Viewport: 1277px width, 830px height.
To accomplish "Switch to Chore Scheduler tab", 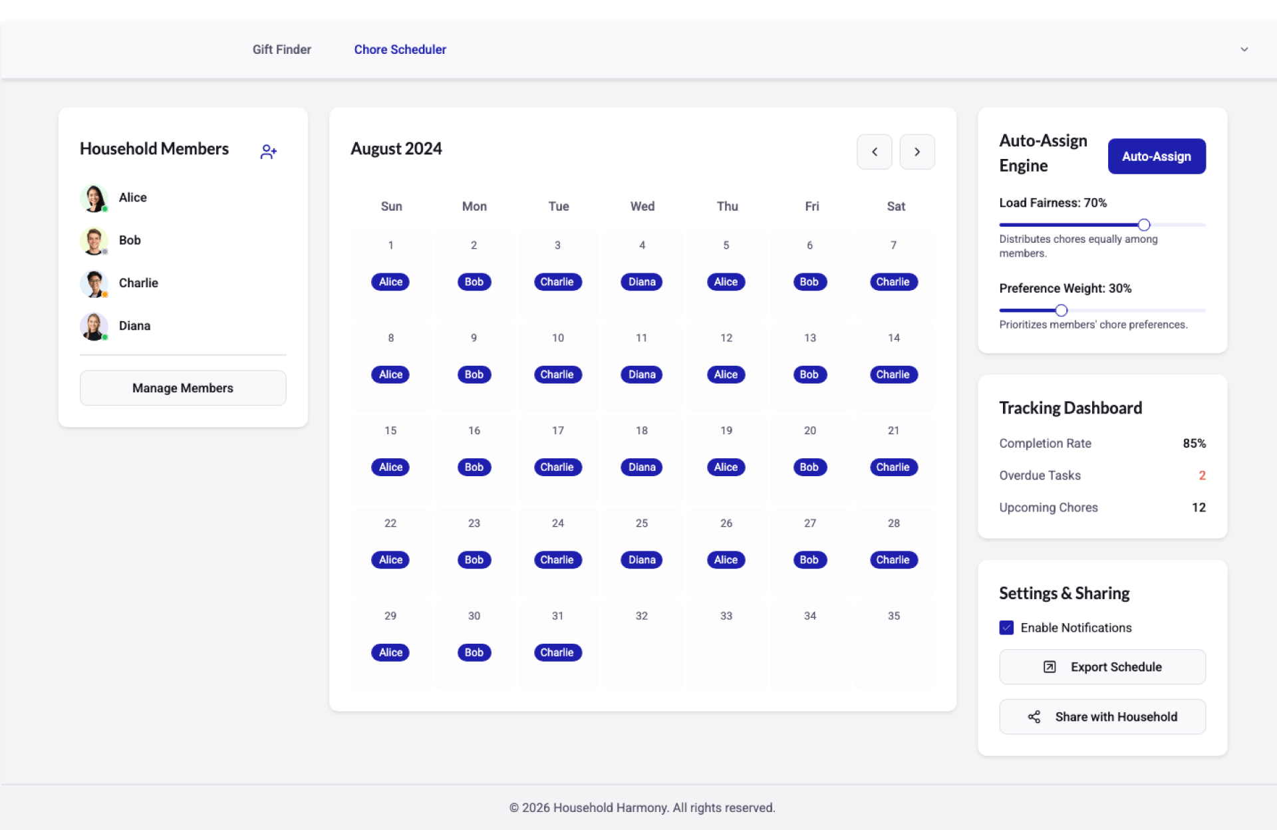I will point(400,50).
